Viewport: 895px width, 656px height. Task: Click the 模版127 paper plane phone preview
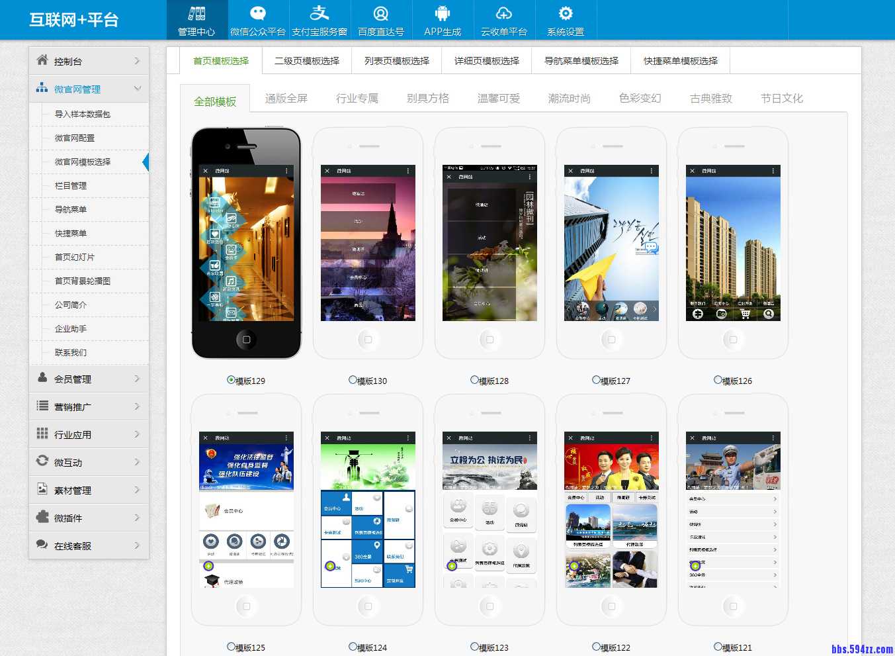(x=611, y=243)
